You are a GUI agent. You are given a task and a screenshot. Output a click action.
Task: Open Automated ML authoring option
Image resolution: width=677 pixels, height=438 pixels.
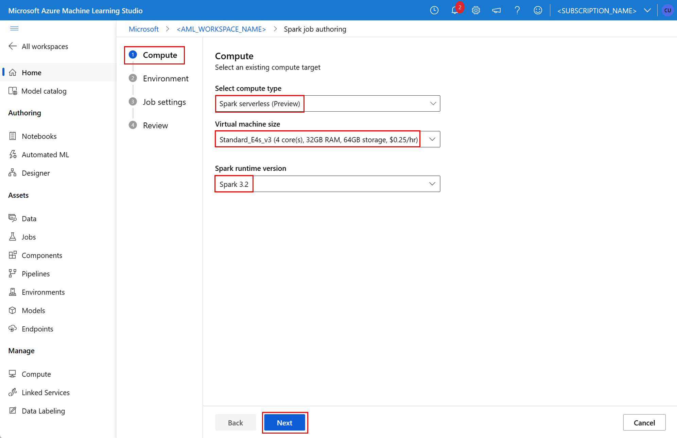pos(46,154)
